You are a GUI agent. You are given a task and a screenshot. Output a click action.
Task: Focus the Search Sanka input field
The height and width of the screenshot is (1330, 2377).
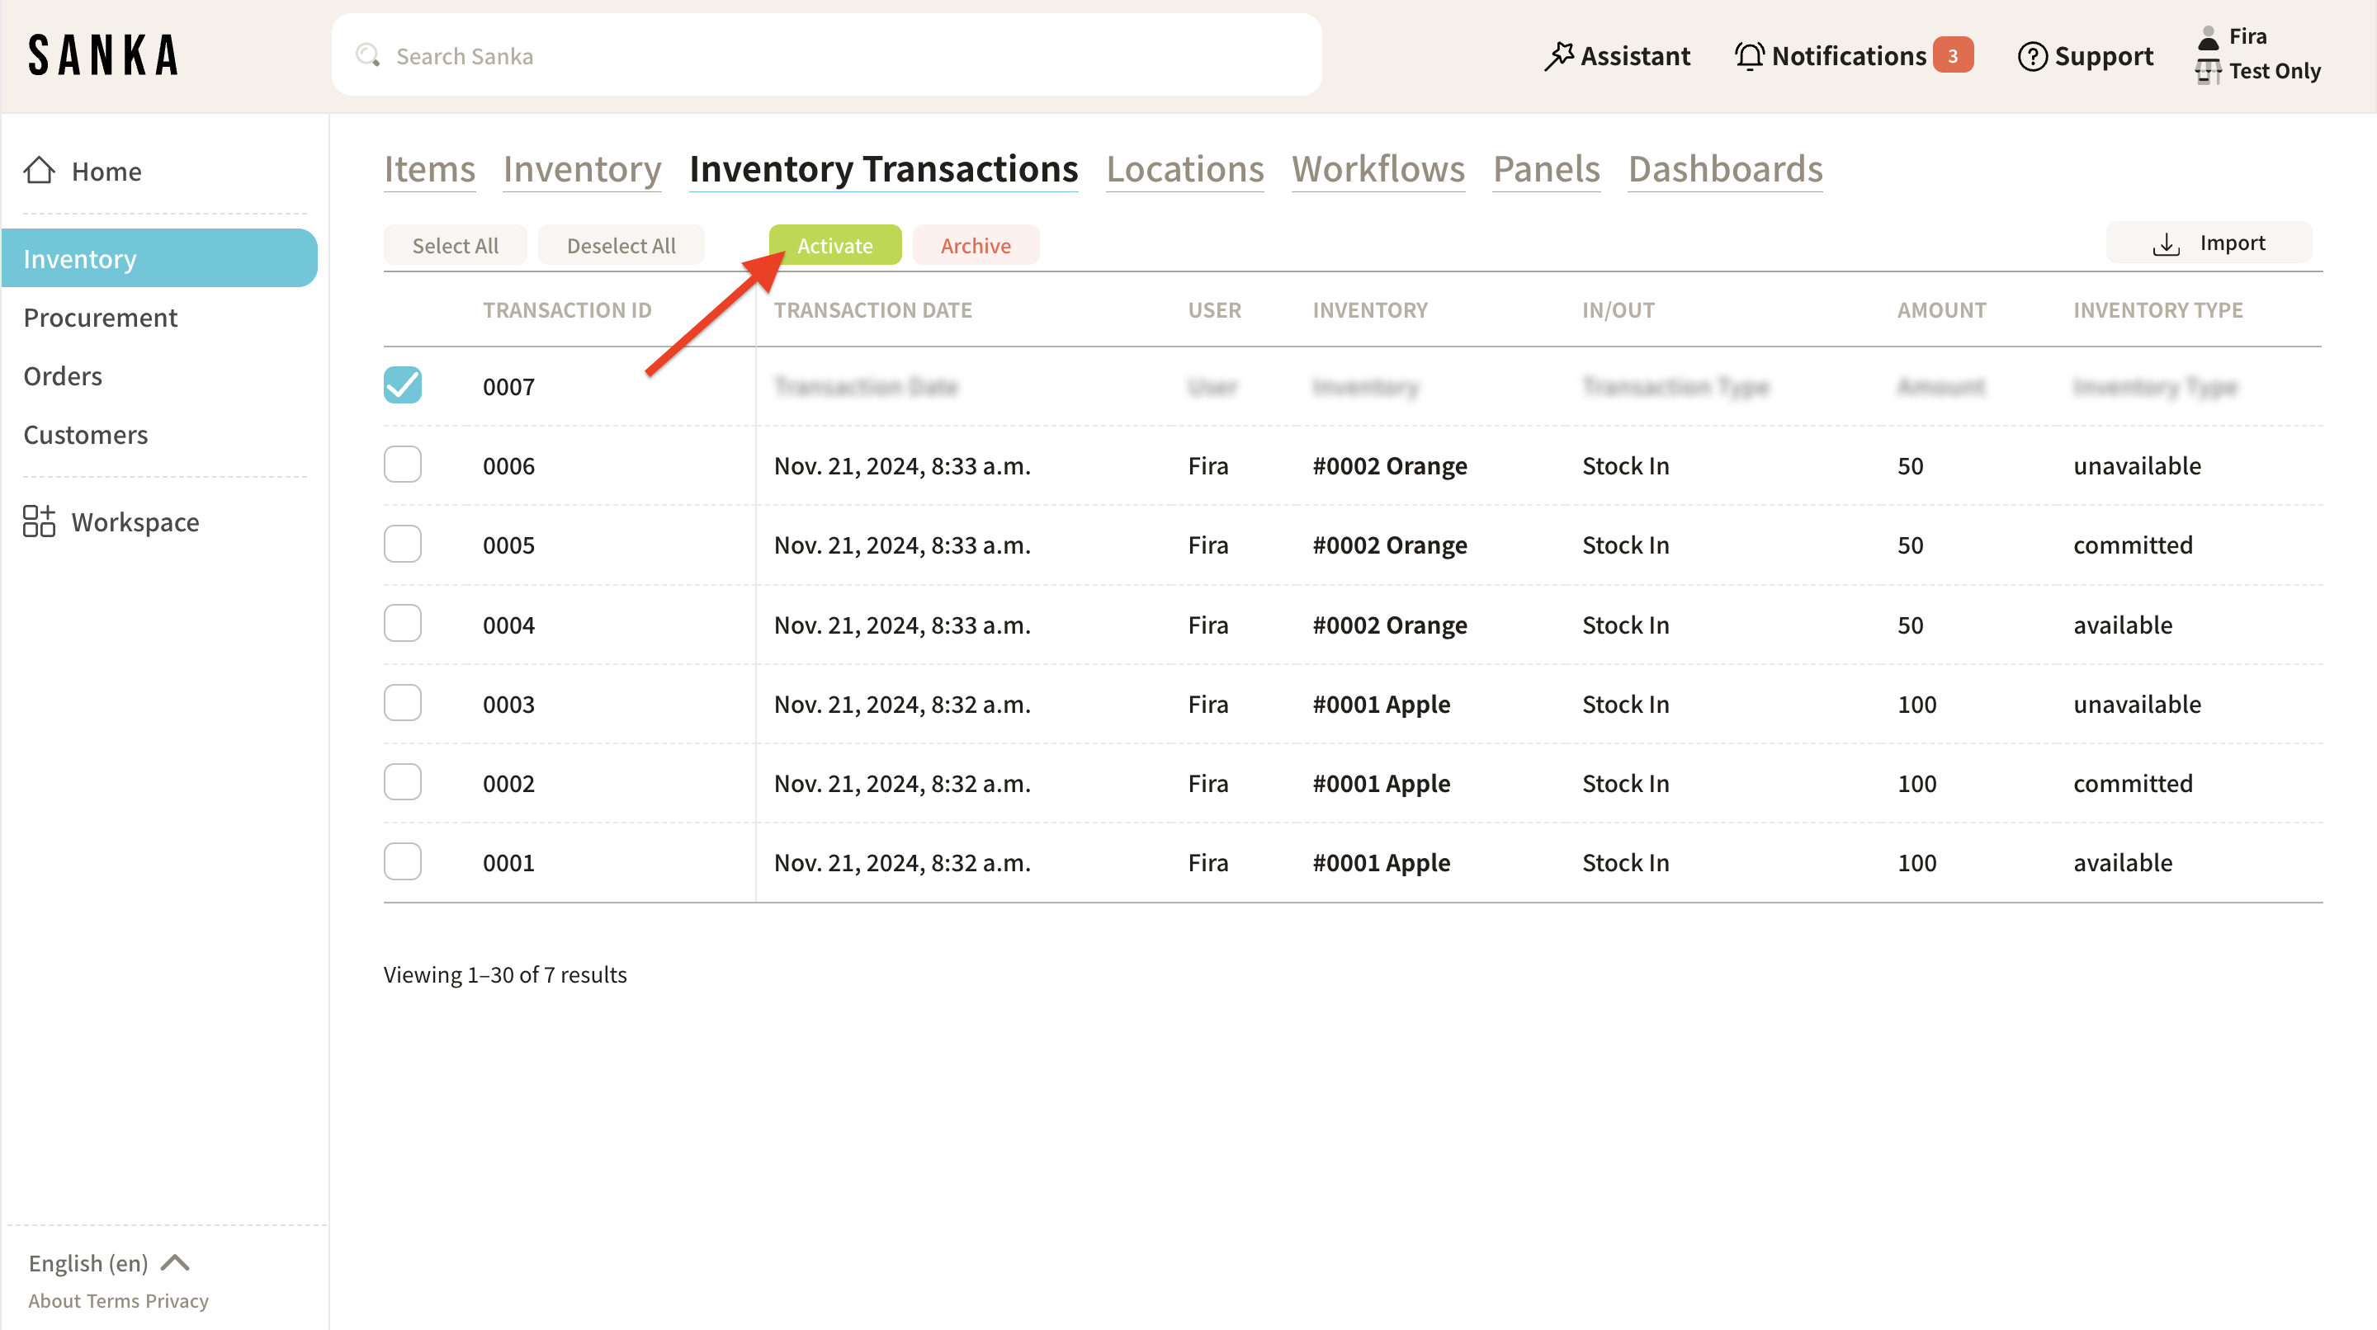click(x=830, y=55)
